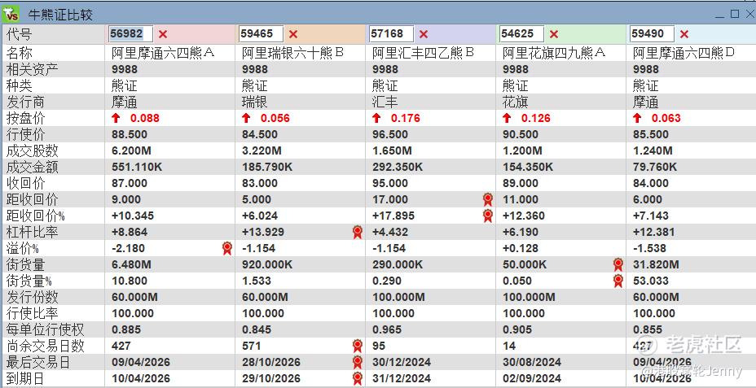Click award ribbon icon next to 28/10/2026
This screenshot has height=388, width=756.
click(358, 362)
